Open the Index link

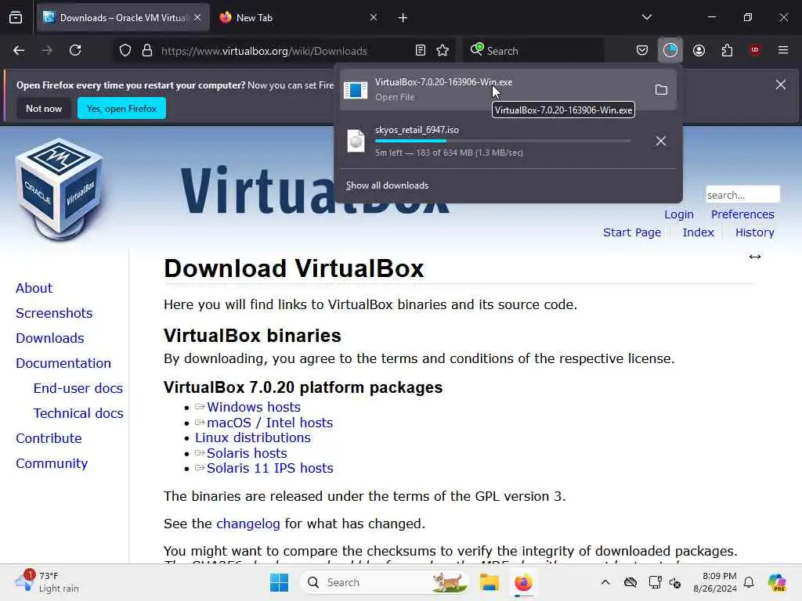[698, 232]
